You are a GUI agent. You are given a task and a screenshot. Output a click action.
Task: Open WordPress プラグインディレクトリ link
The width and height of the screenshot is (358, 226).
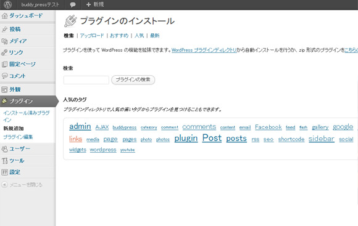coord(204,50)
